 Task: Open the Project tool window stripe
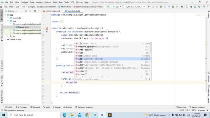2,15
